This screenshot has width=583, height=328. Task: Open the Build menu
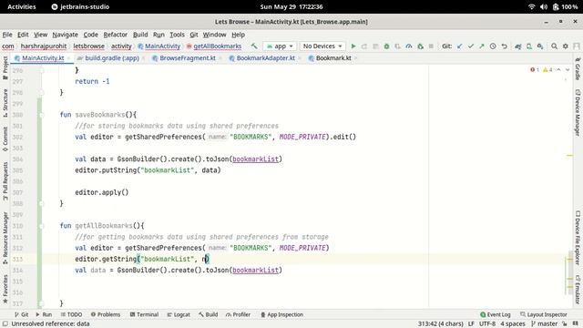point(140,35)
